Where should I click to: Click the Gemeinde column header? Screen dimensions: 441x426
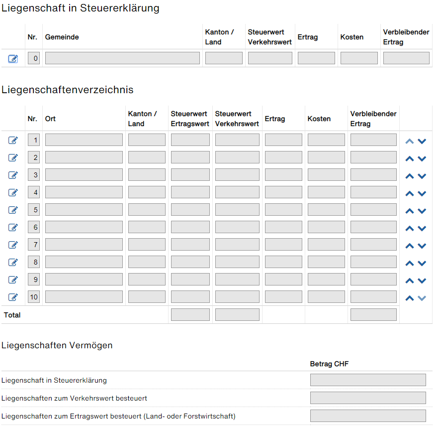click(x=62, y=37)
